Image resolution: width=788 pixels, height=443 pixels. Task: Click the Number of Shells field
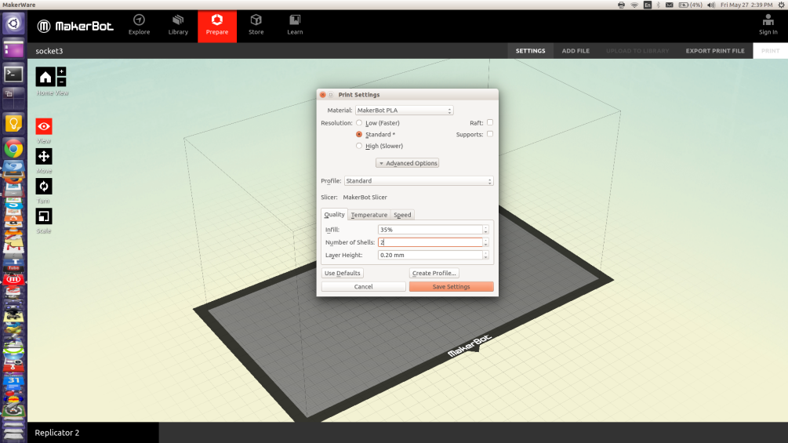(430, 242)
